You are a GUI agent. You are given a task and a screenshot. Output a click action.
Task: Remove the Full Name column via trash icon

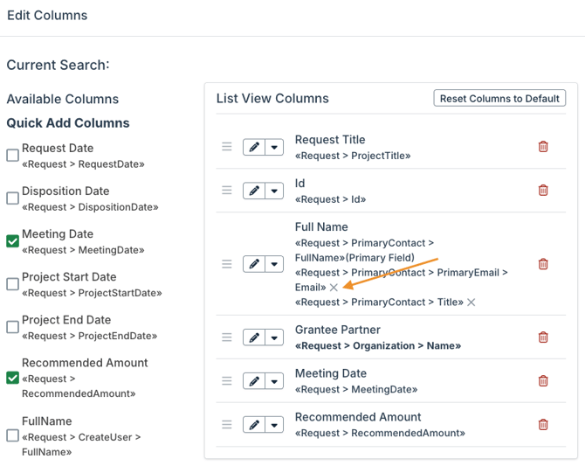(543, 264)
